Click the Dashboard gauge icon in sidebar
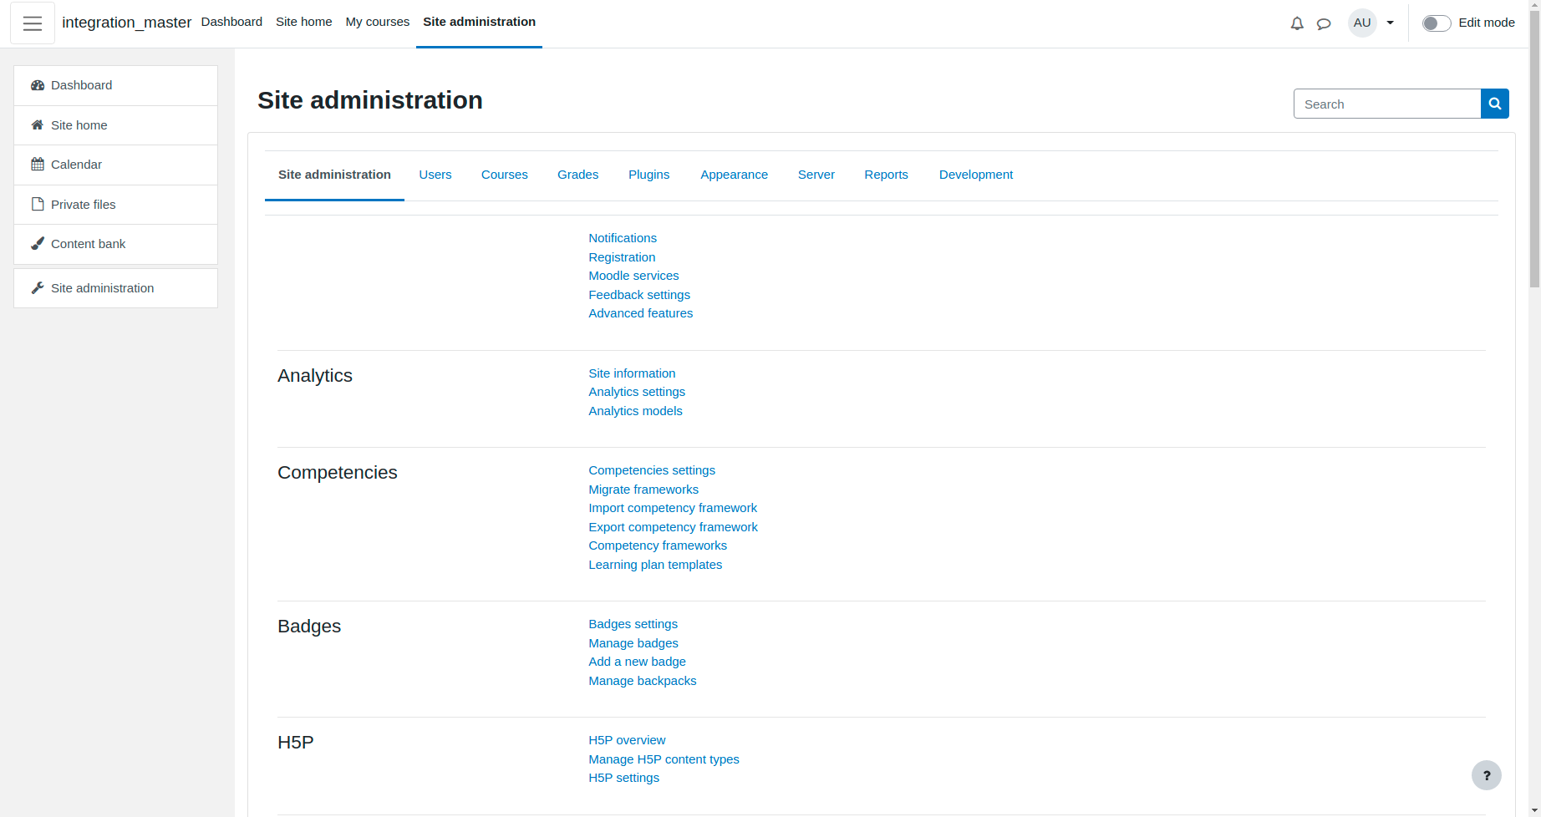This screenshot has height=817, width=1541. (38, 85)
